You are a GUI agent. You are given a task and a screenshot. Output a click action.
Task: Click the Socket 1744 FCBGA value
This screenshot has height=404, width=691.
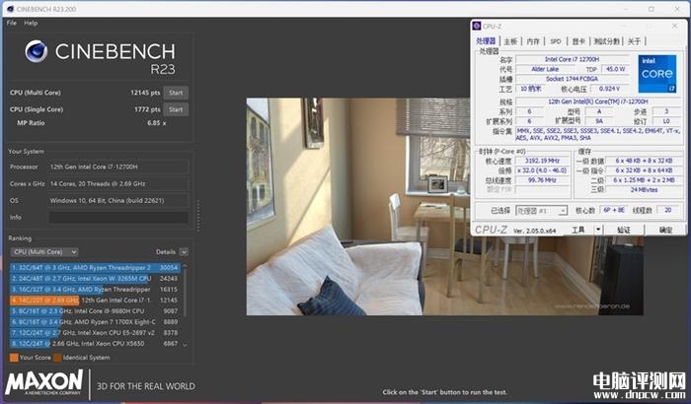point(572,79)
